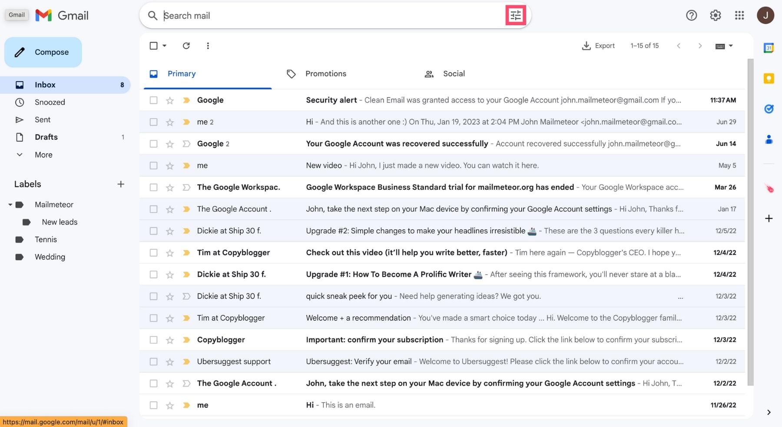
Task: Open account avatar J
Action: click(x=765, y=16)
